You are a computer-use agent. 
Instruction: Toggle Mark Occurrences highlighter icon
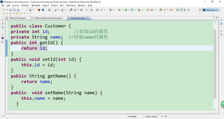coord(181,10)
